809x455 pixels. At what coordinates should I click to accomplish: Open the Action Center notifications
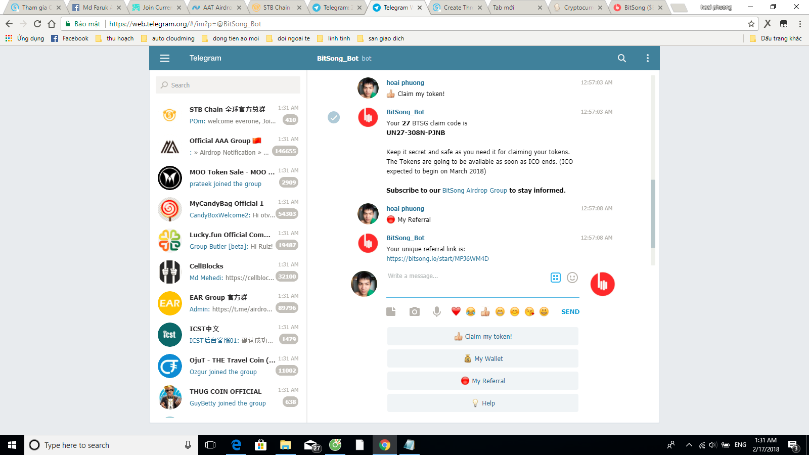coord(793,445)
